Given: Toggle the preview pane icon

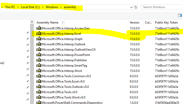Looking at the screenshot, I should (x=180, y=15).
